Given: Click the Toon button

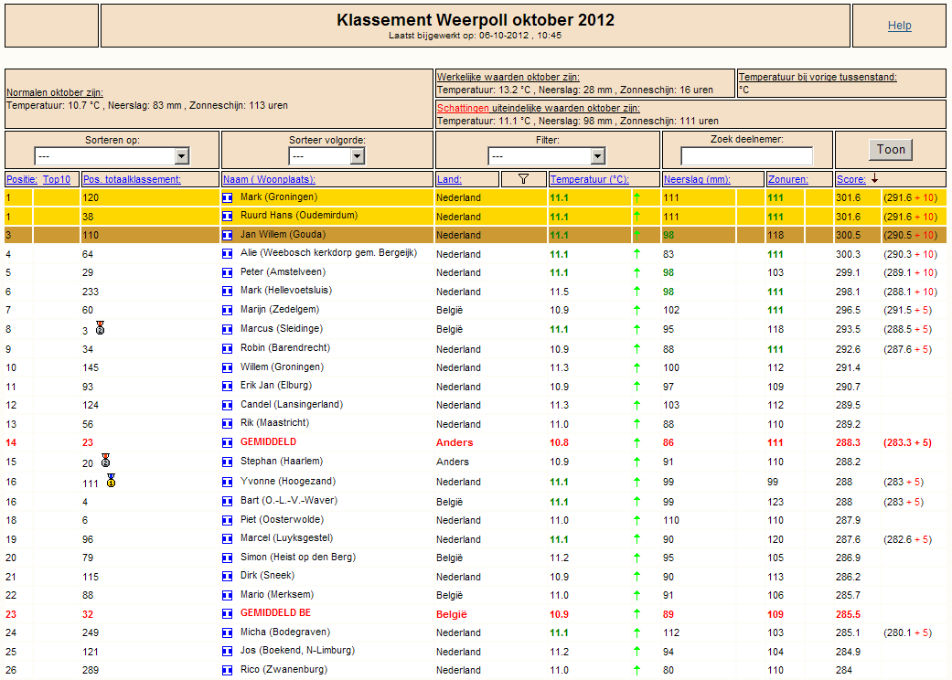Looking at the screenshot, I should pyautogui.click(x=891, y=150).
